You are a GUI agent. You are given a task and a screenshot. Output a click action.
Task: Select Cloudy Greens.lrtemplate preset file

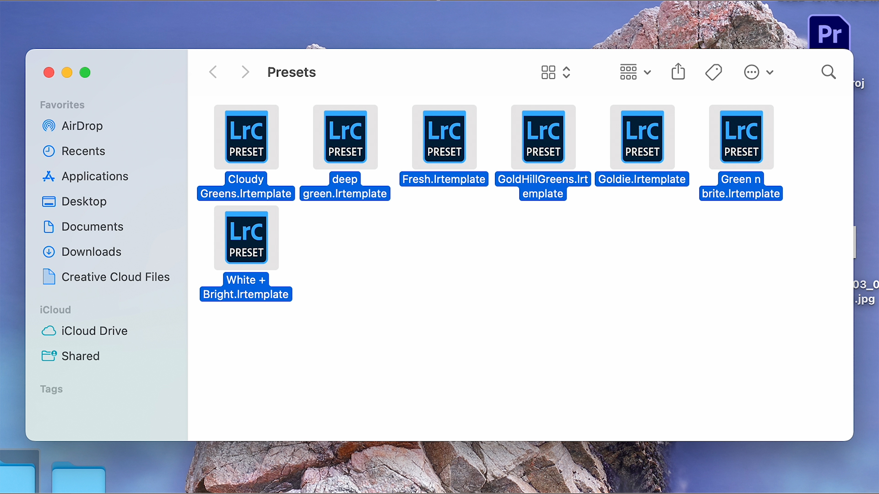246,137
